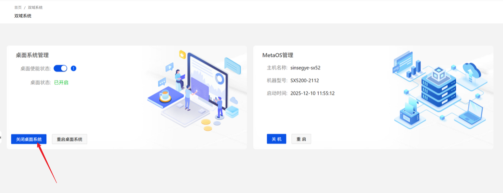Click the 桌面系统管理 card title
The width and height of the screenshot is (503, 193).
(32, 55)
